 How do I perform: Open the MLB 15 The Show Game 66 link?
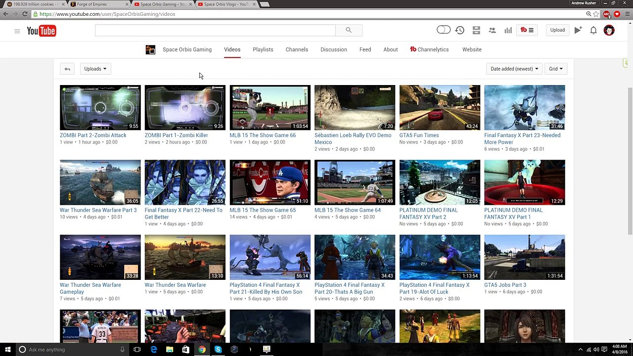pyautogui.click(x=263, y=135)
